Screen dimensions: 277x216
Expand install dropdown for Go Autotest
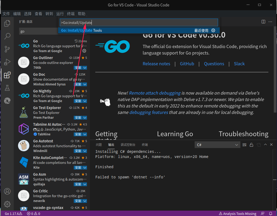pos(85,151)
